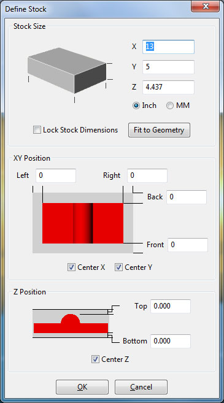Viewport: 224px width, 403px height.
Task: Click the Left offset input field
Action: [x=56, y=175]
